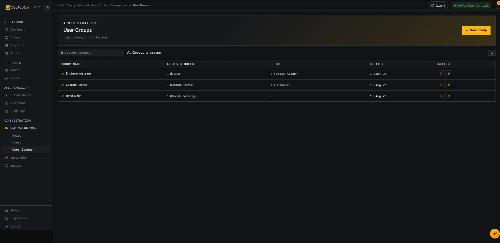Open the Roles submenu item

(17, 136)
